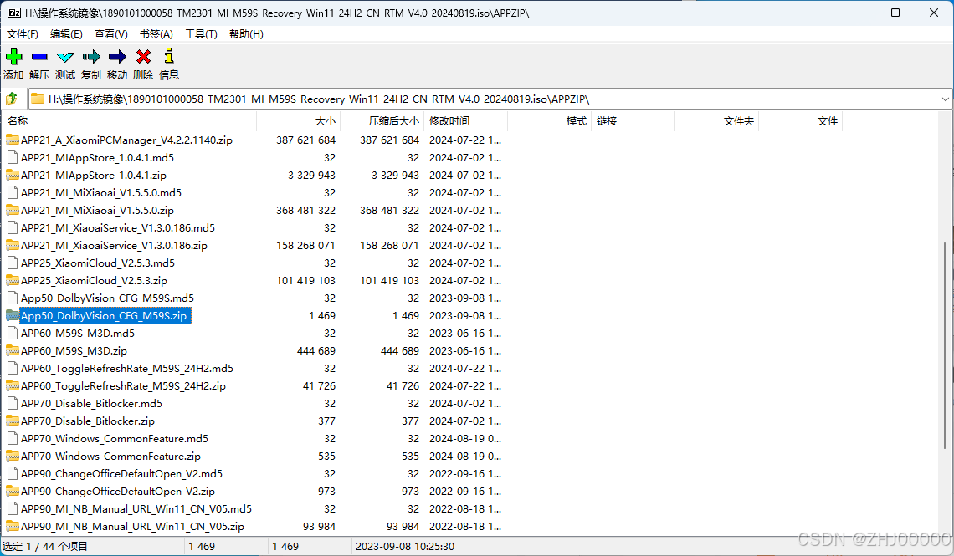Viewport: 954px width, 556px height.
Task: Click the Info (信息) toolbar icon
Action: click(169, 56)
